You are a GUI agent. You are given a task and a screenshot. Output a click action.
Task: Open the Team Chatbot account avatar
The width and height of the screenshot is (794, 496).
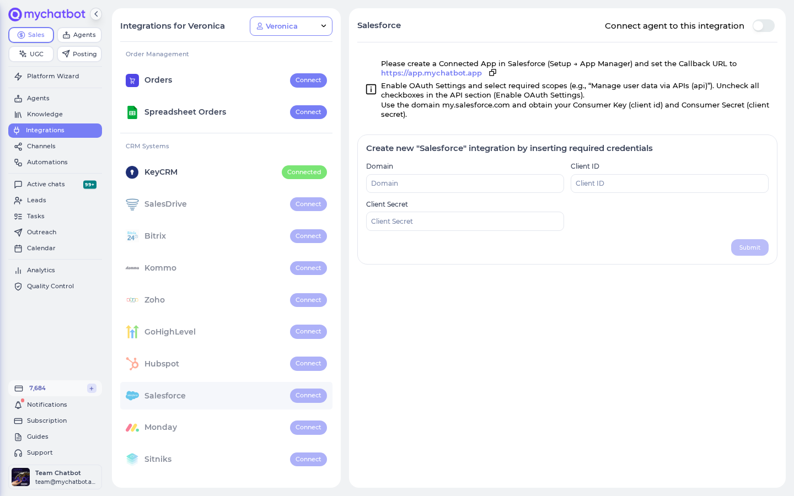tap(21, 477)
